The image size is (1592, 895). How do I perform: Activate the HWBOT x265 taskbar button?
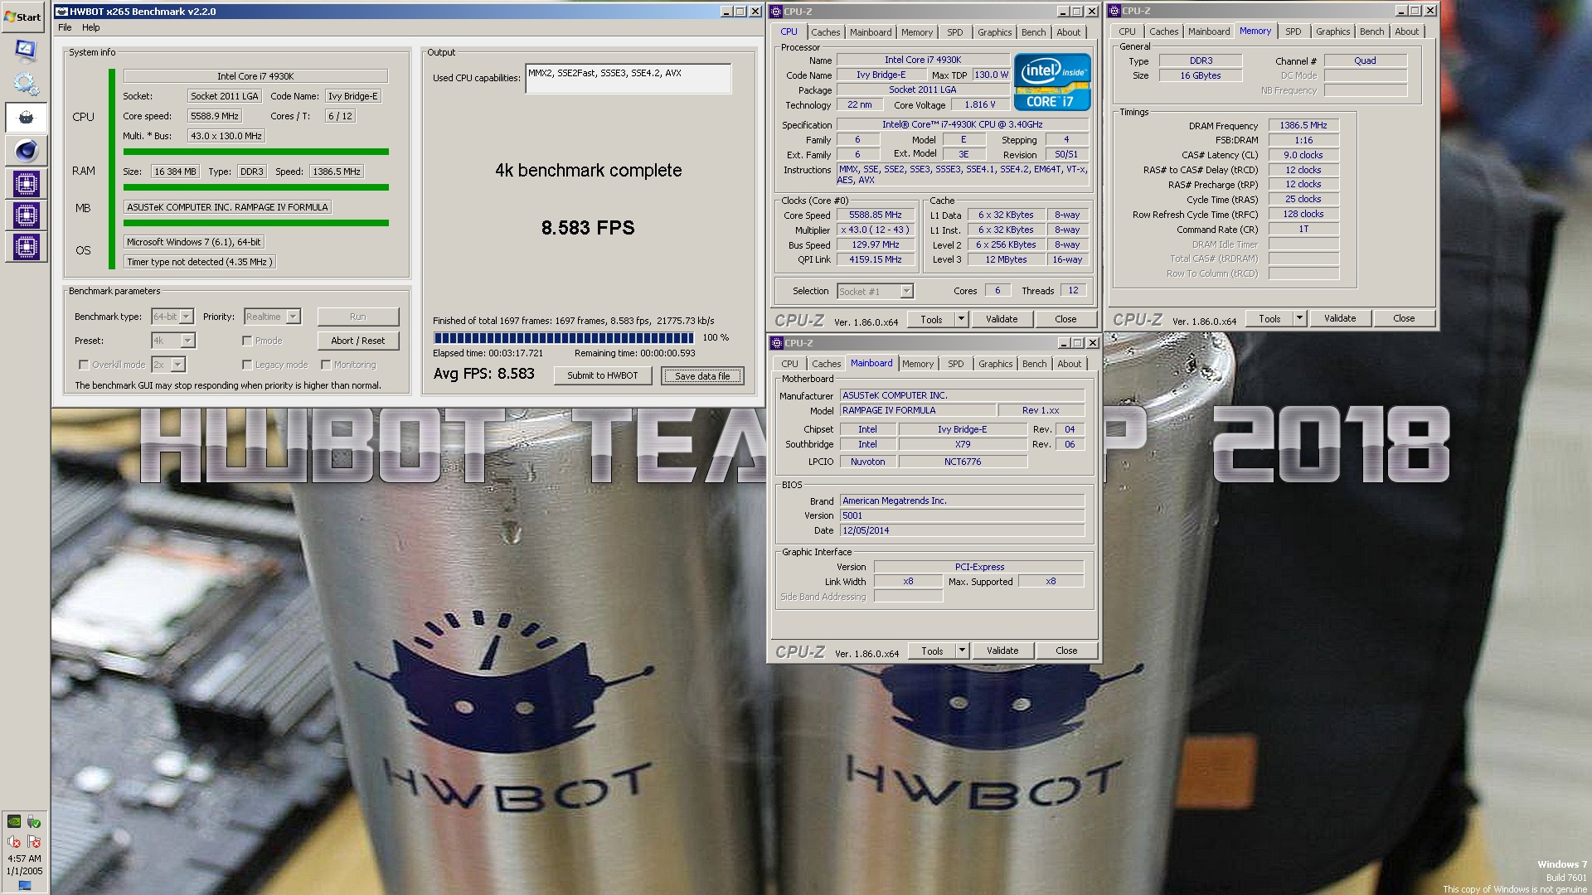[26, 118]
